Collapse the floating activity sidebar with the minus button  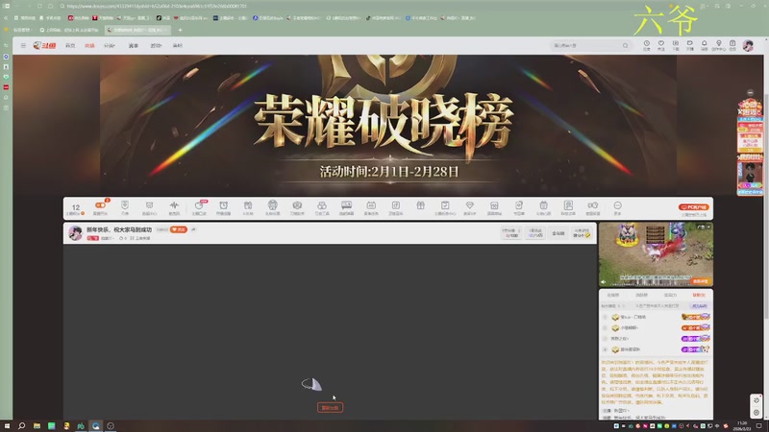tap(750, 92)
